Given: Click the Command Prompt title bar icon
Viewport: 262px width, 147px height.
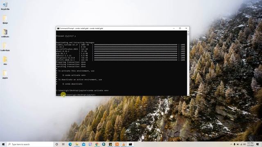Looking at the screenshot, I should point(58,29).
